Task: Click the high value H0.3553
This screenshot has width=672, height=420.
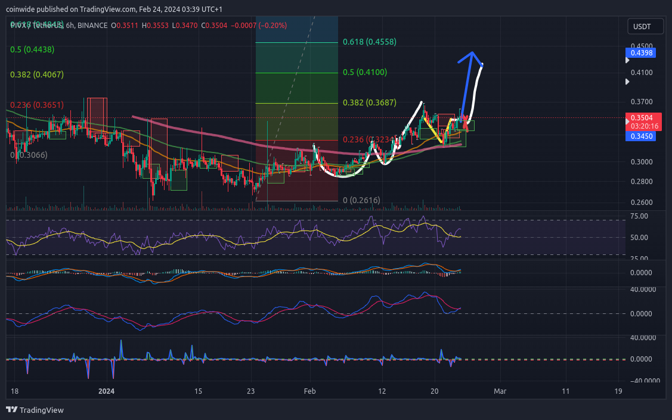Action: pyautogui.click(x=156, y=26)
